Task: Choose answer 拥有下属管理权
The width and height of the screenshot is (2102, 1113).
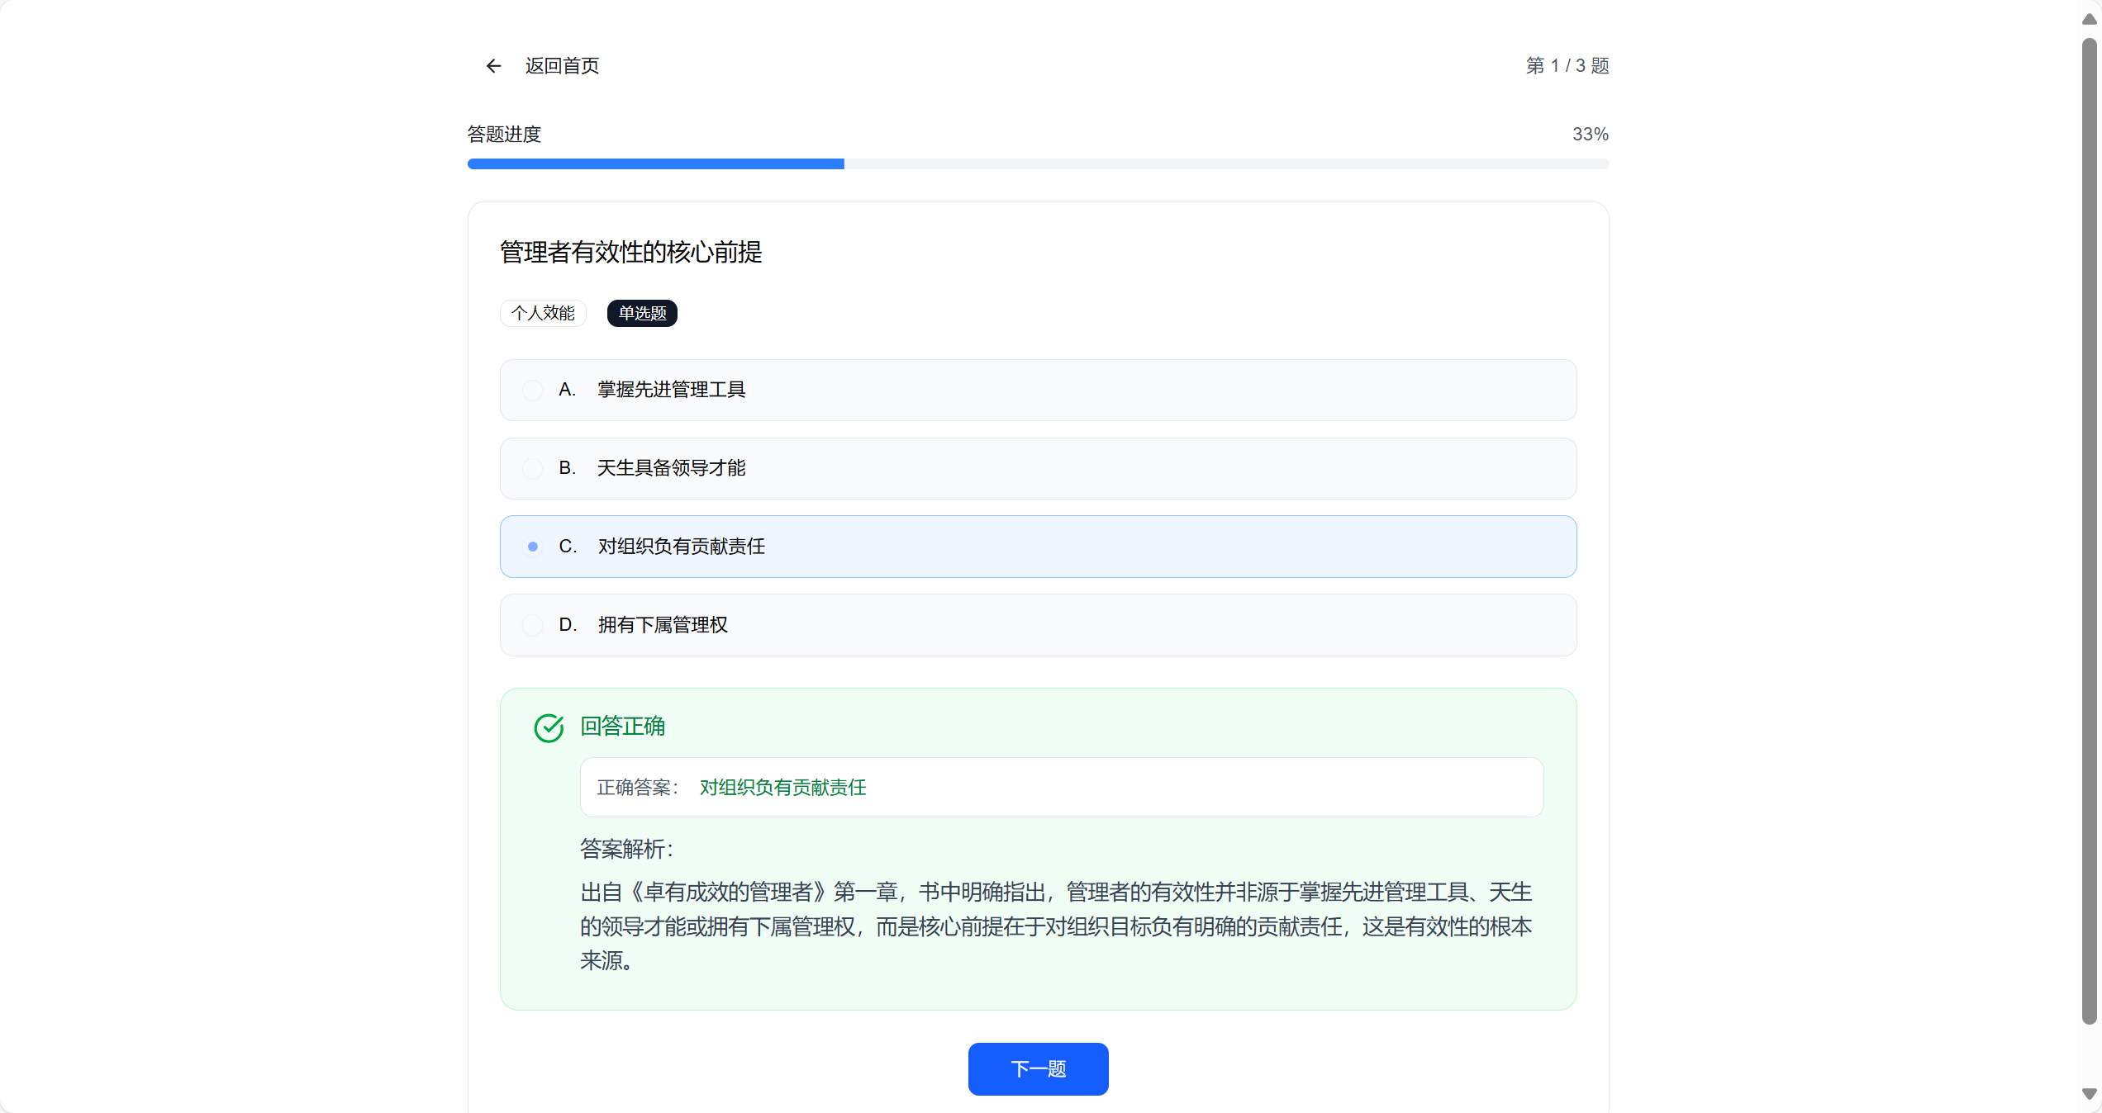Action: 663,625
